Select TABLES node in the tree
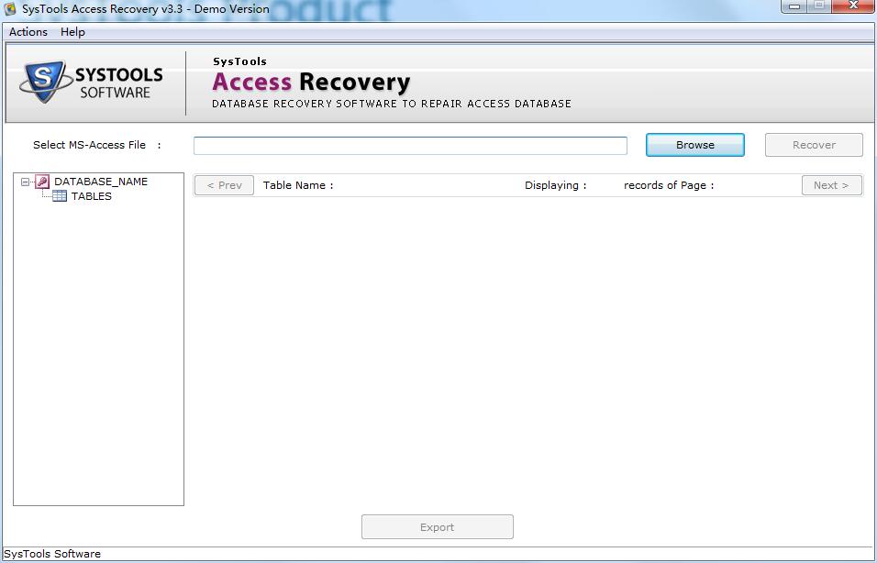Image resolution: width=877 pixels, height=563 pixels. coord(91,196)
